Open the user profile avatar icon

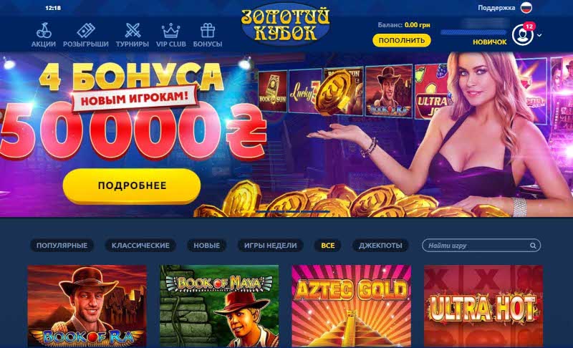click(x=523, y=35)
